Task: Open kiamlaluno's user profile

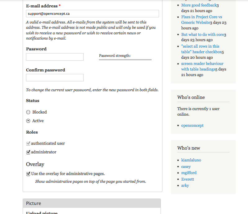Action: [x=191, y=160]
